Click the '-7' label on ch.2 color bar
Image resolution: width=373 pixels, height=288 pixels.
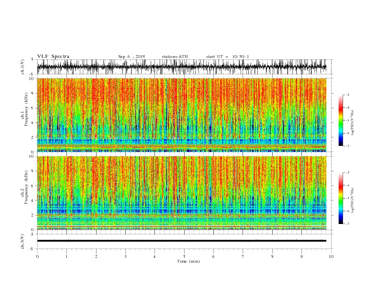347,224
